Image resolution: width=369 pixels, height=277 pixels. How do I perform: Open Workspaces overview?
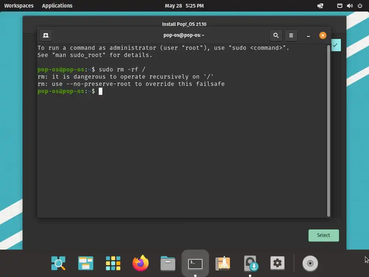tap(19, 6)
